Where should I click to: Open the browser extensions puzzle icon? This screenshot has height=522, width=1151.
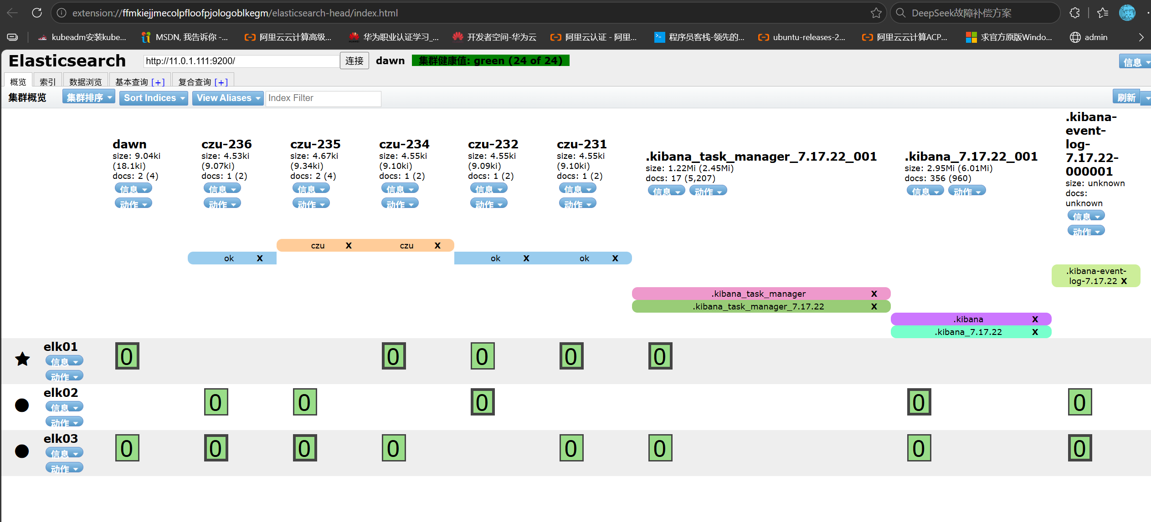tap(1074, 13)
